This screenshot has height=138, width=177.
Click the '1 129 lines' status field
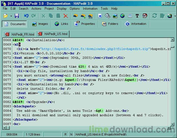coord(33,134)
